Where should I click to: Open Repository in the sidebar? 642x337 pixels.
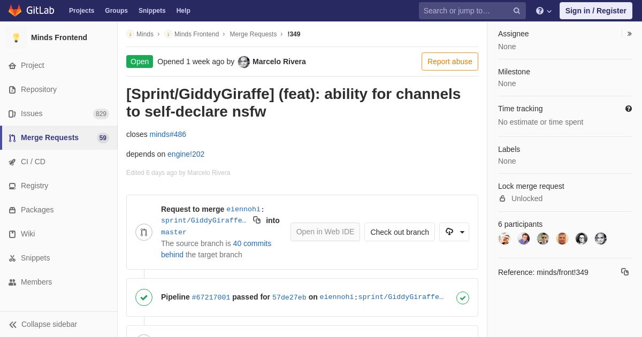[x=59, y=89]
